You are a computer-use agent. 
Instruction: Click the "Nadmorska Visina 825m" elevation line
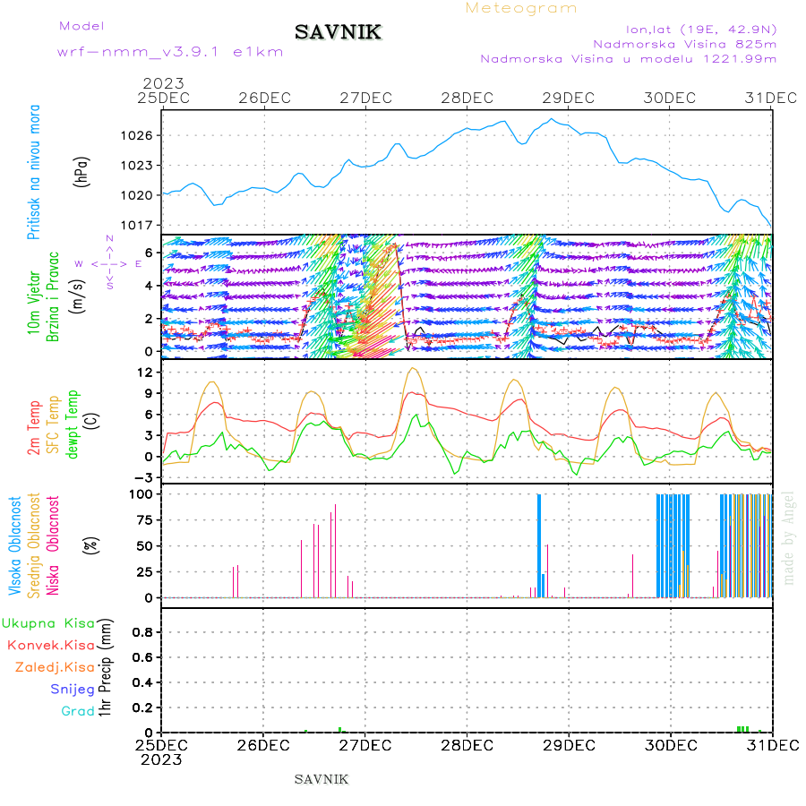tap(685, 44)
